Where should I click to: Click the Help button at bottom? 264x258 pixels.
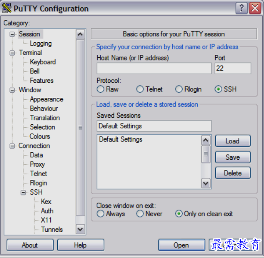(81, 245)
